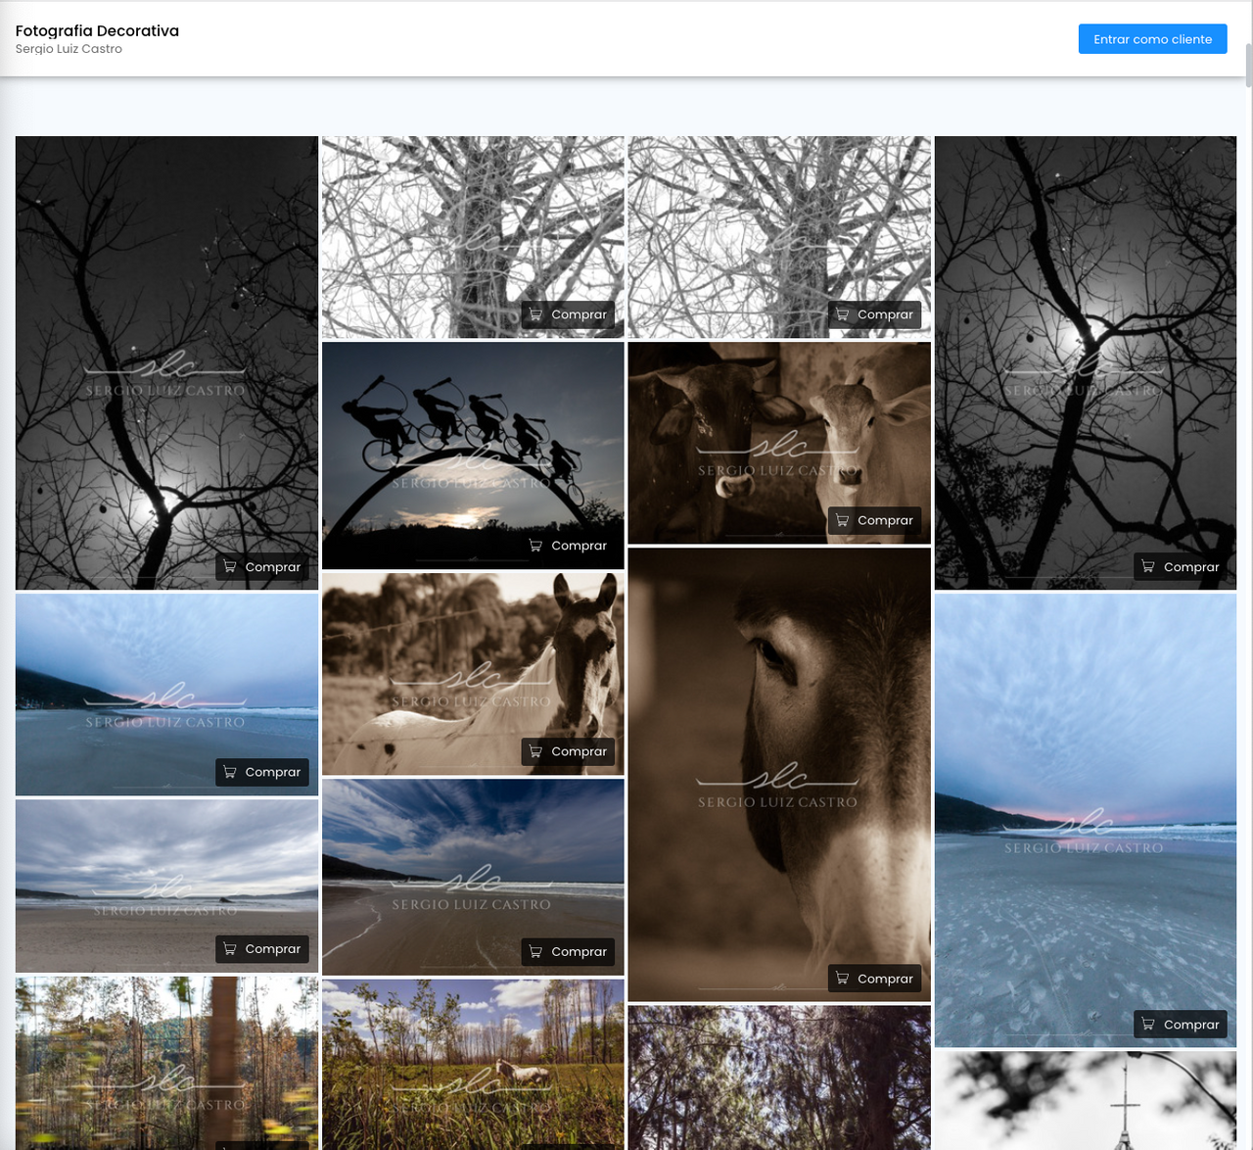Click the 'Fotografia Decorativa' gallery title
Screen dimensions: 1253x1150
pos(97,30)
